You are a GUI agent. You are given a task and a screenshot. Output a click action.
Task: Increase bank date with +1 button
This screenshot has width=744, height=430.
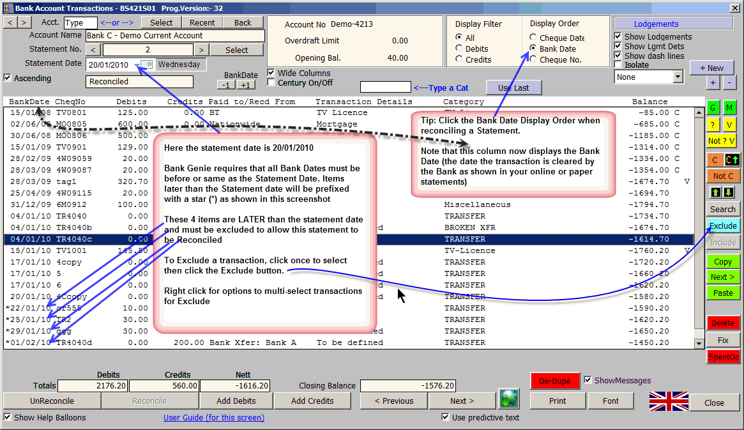click(x=247, y=85)
